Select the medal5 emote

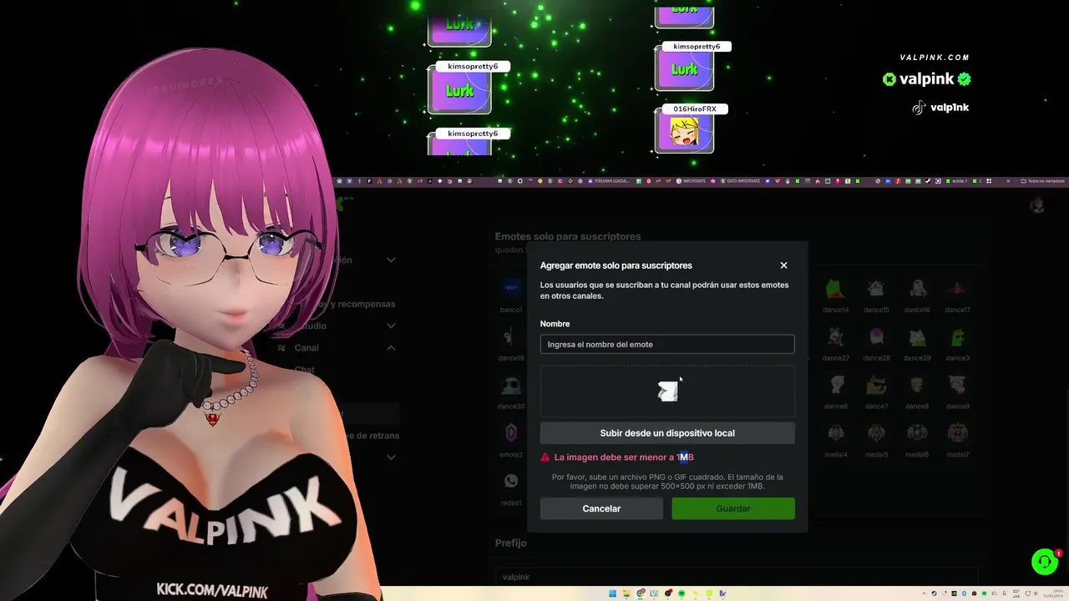point(876,433)
